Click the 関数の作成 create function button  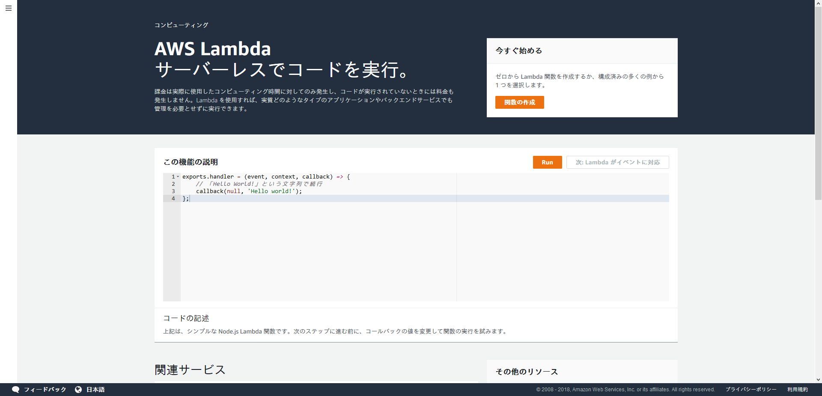click(519, 102)
